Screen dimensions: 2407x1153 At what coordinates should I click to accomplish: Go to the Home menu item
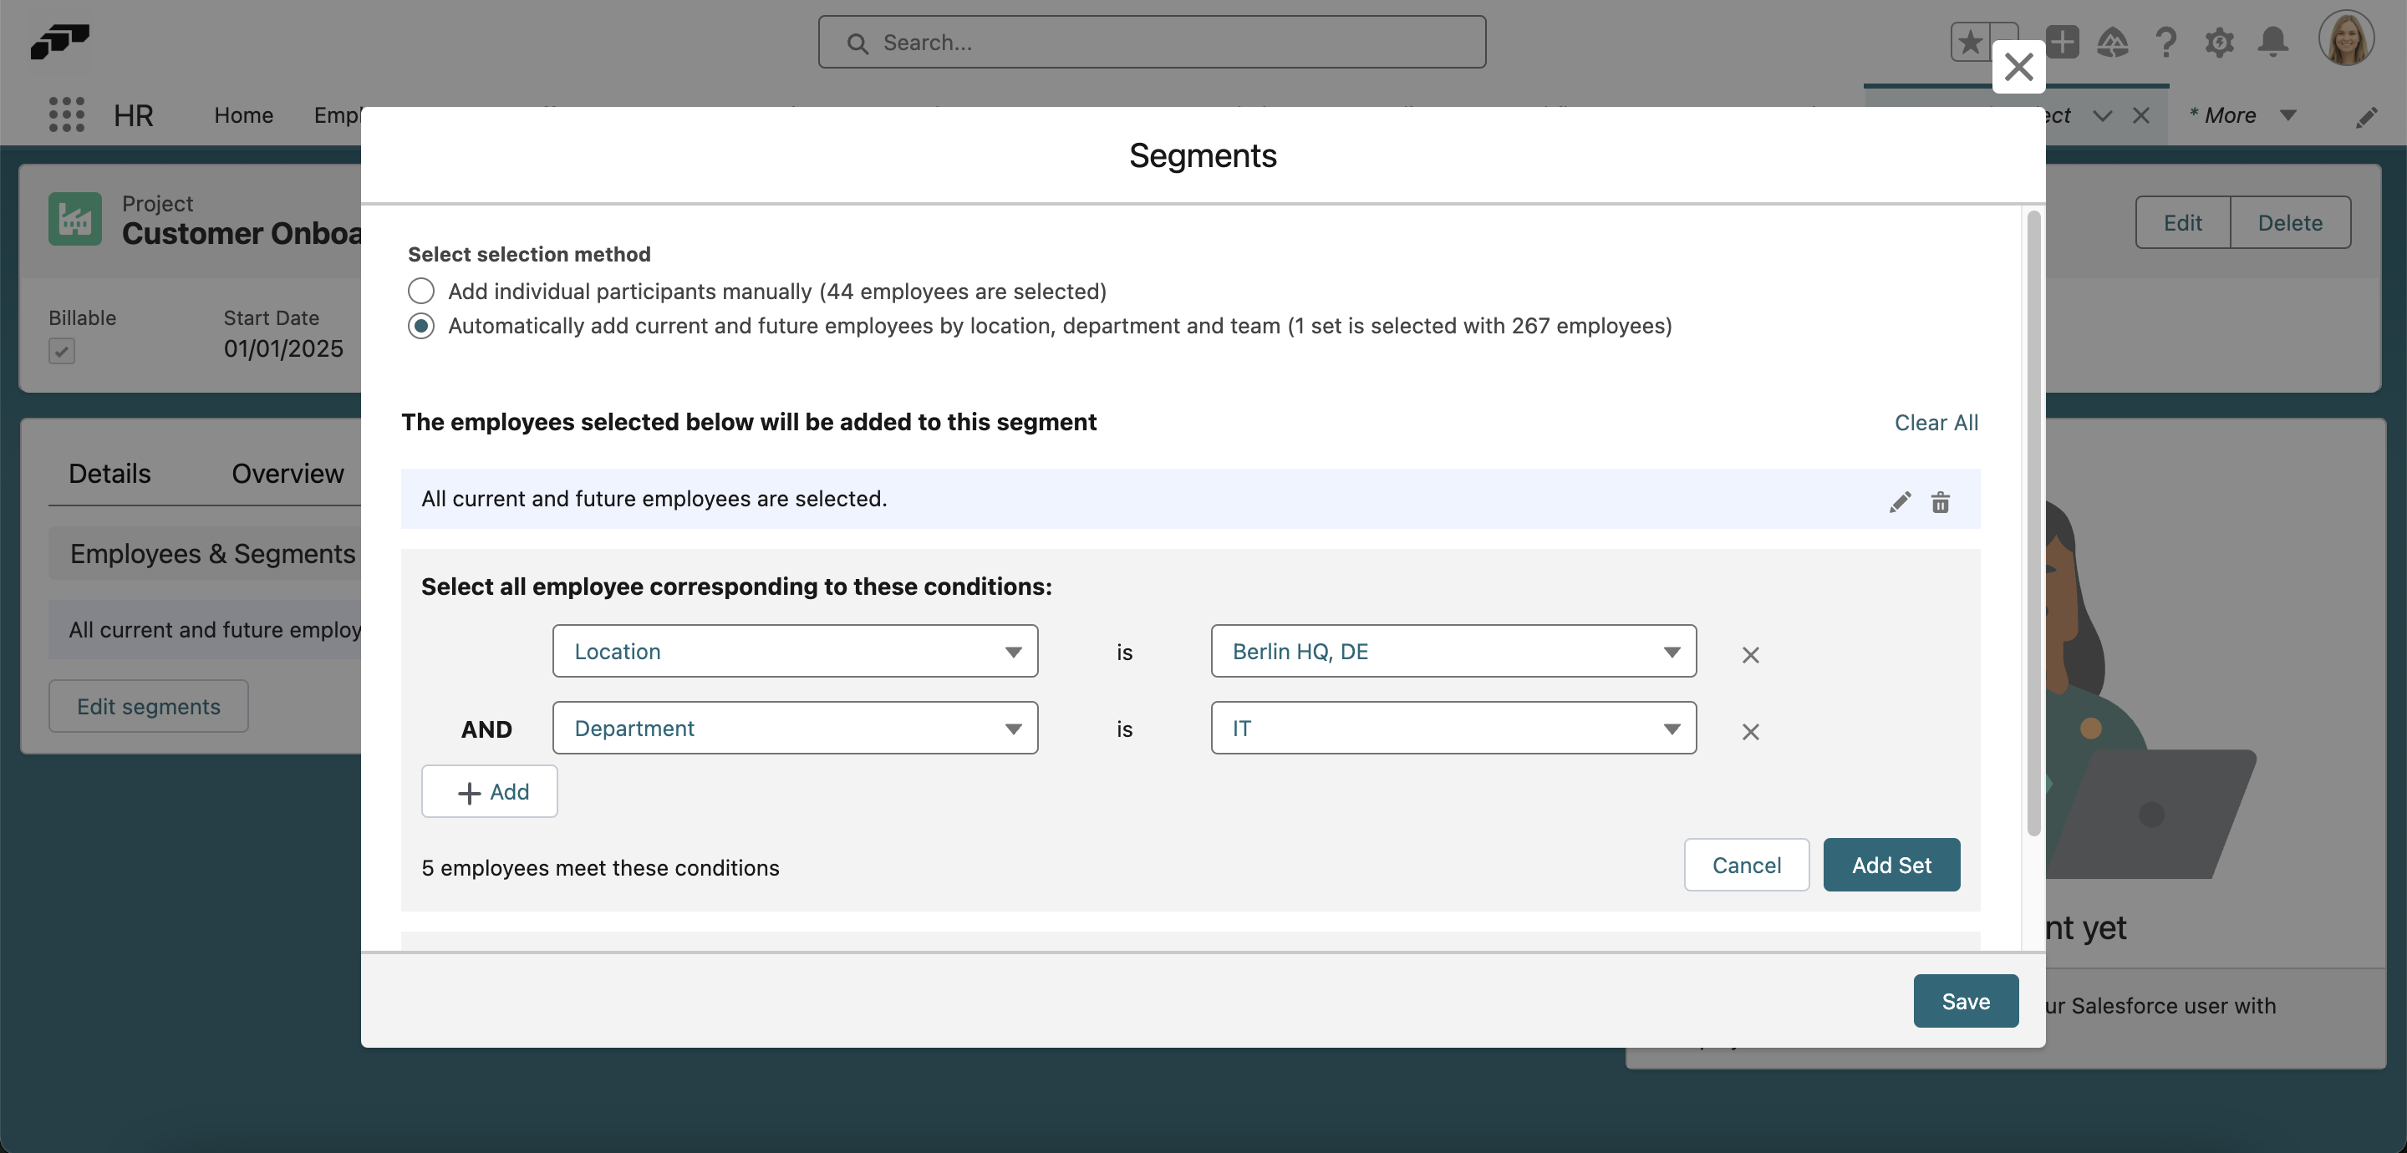(243, 115)
